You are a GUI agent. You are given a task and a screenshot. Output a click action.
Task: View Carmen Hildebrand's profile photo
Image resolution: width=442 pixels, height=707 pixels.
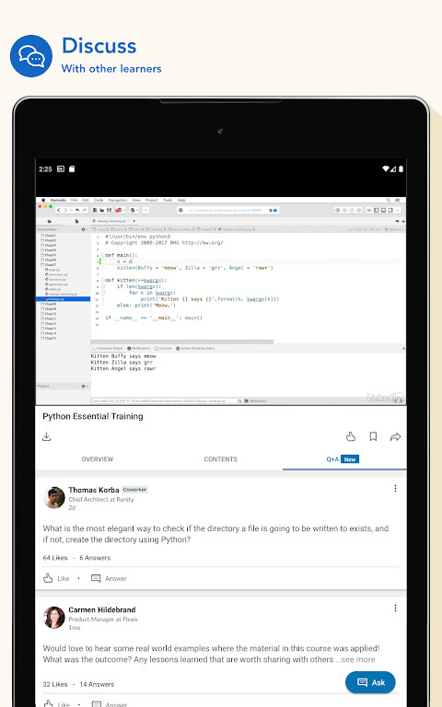pyautogui.click(x=54, y=618)
